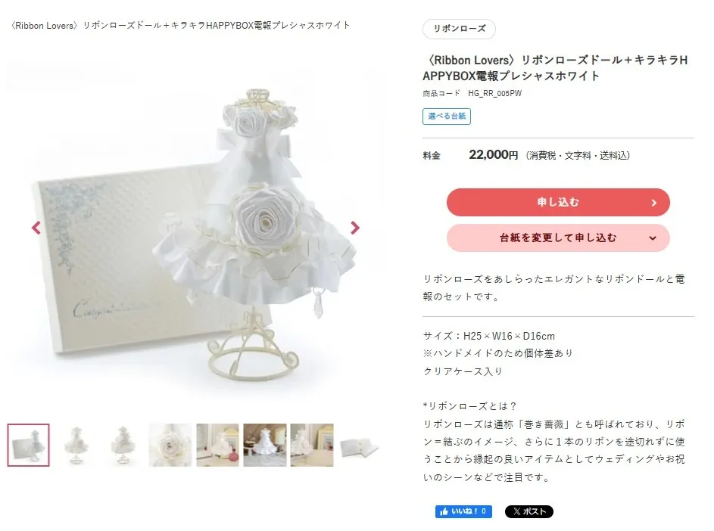Select third thumbnail of ribbon doll back
The width and height of the screenshot is (714, 531).
tap(123, 445)
